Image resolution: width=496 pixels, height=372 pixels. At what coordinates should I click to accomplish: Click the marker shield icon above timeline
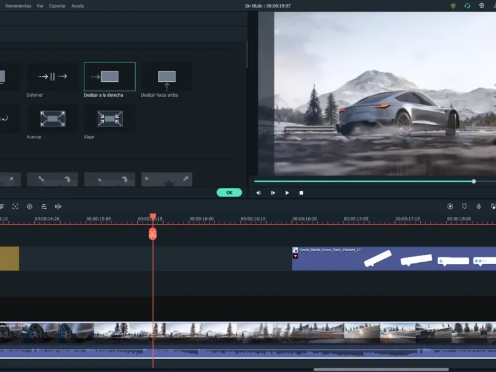click(464, 206)
